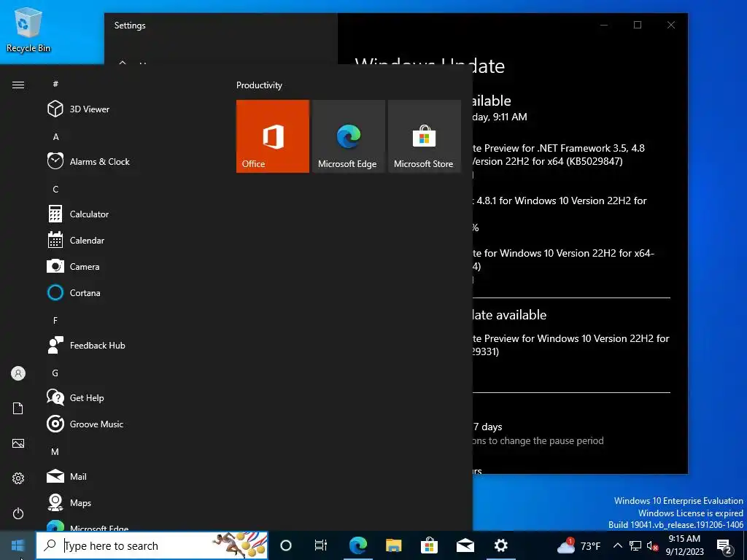The width and height of the screenshot is (747, 560).
Task: Select the letter F group header
Action: click(55, 321)
